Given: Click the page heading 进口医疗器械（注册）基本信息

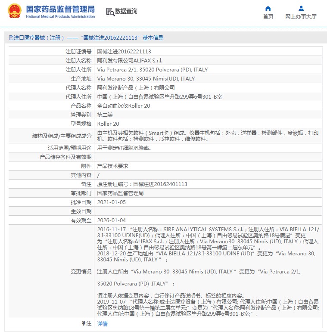Looking at the screenshot, I should 86,38.
